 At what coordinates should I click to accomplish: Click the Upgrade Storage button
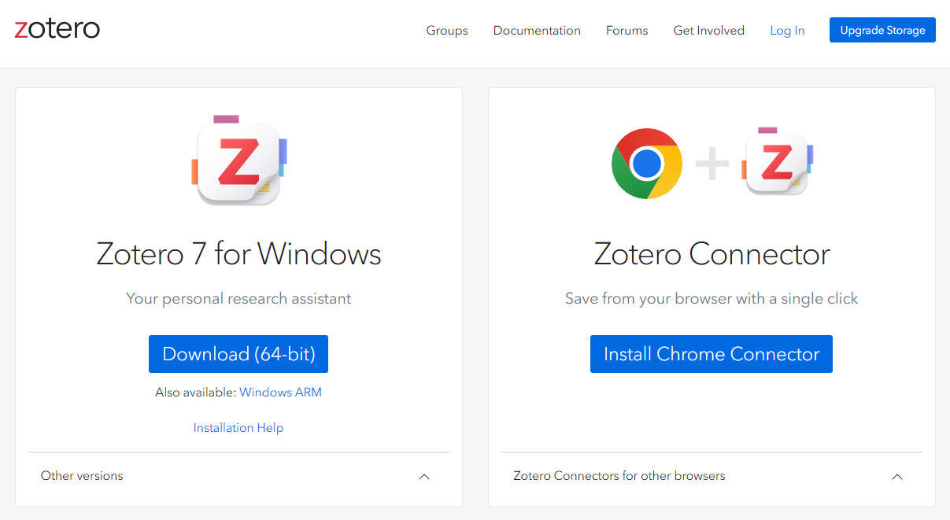882,29
